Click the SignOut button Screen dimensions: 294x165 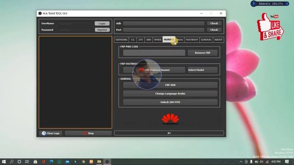click(x=102, y=30)
